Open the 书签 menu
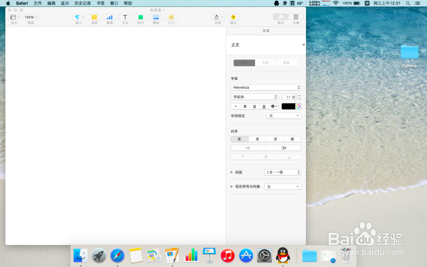427x267 pixels. [100, 3]
